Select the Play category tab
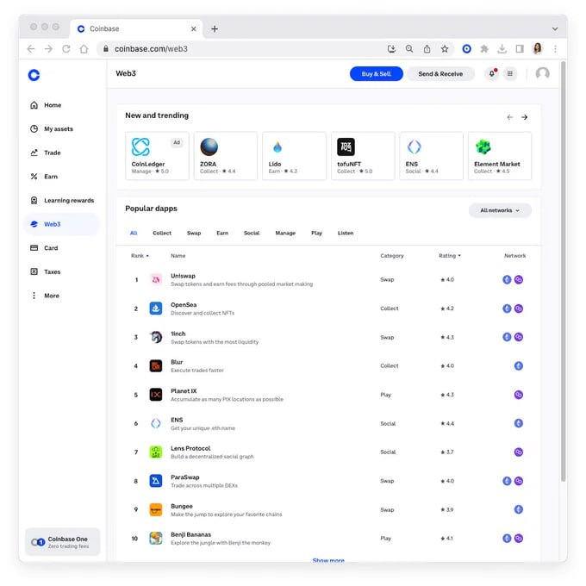Viewport: 586px width, 586px height. pyautogui.click(x=316, y=233)
